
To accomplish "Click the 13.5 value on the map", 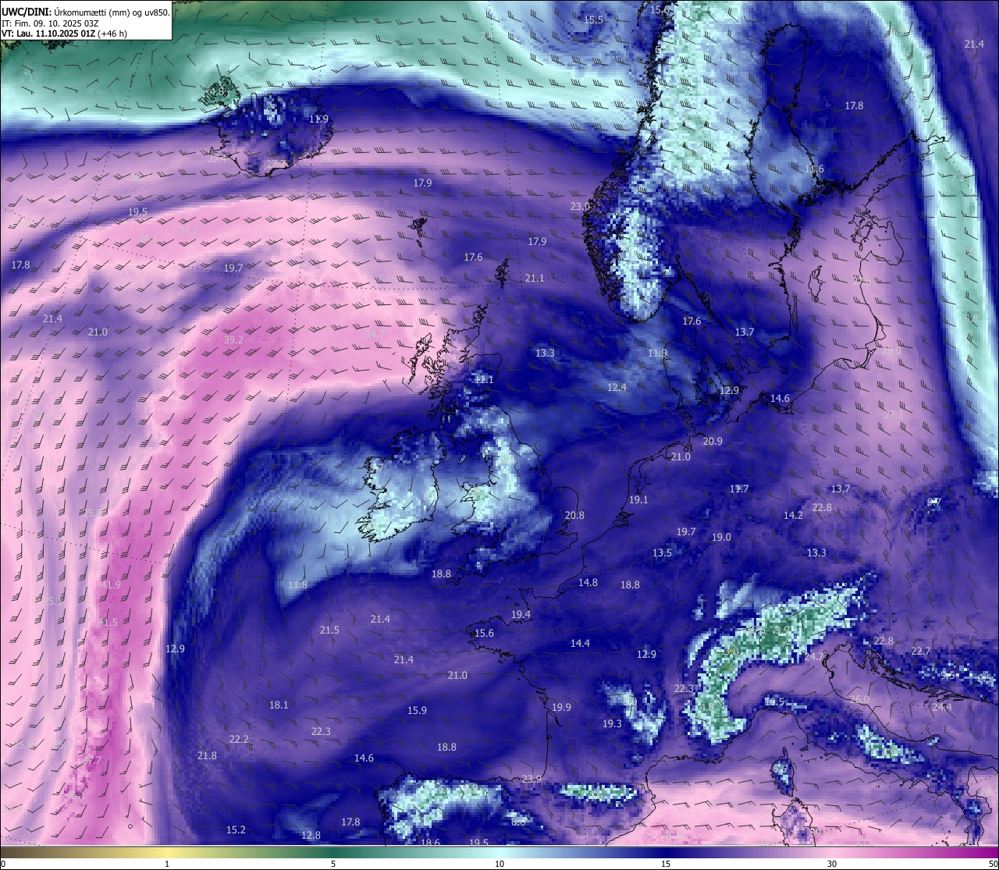I will click(662, 552).
